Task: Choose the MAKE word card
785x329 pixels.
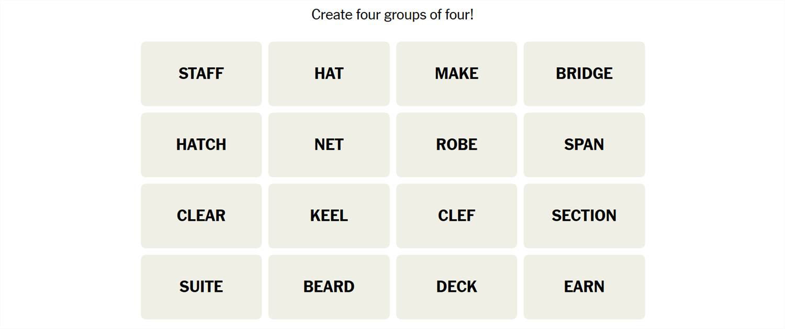Action: [x=456, y=74]
